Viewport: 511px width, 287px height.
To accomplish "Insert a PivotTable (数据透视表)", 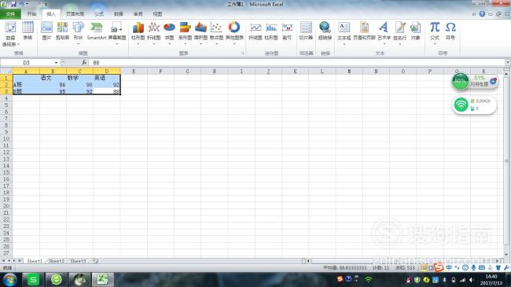I will click(10, 33).
